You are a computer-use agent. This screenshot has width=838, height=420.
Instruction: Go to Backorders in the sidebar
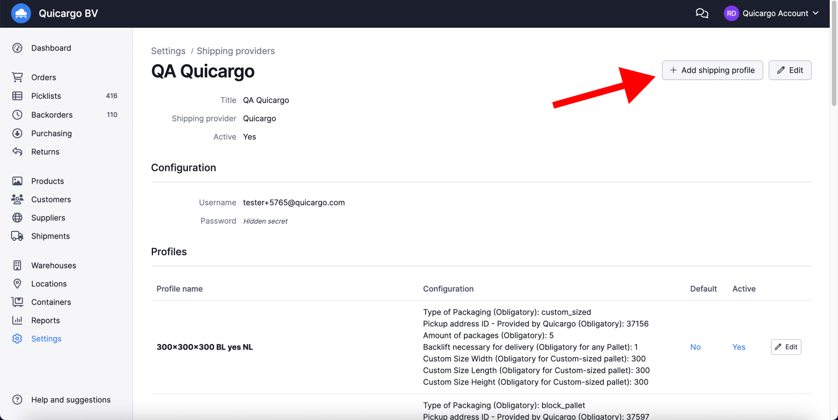pos(52,115)
